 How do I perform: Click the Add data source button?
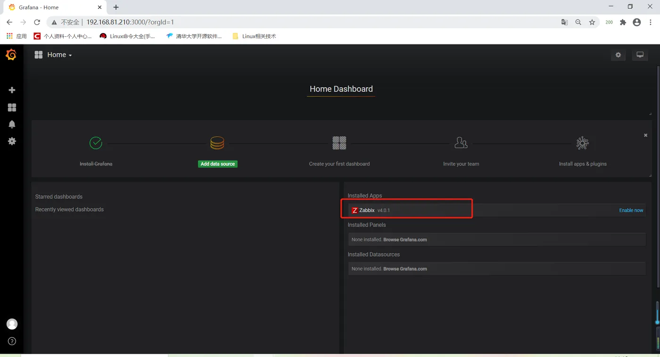click(218, 164)
